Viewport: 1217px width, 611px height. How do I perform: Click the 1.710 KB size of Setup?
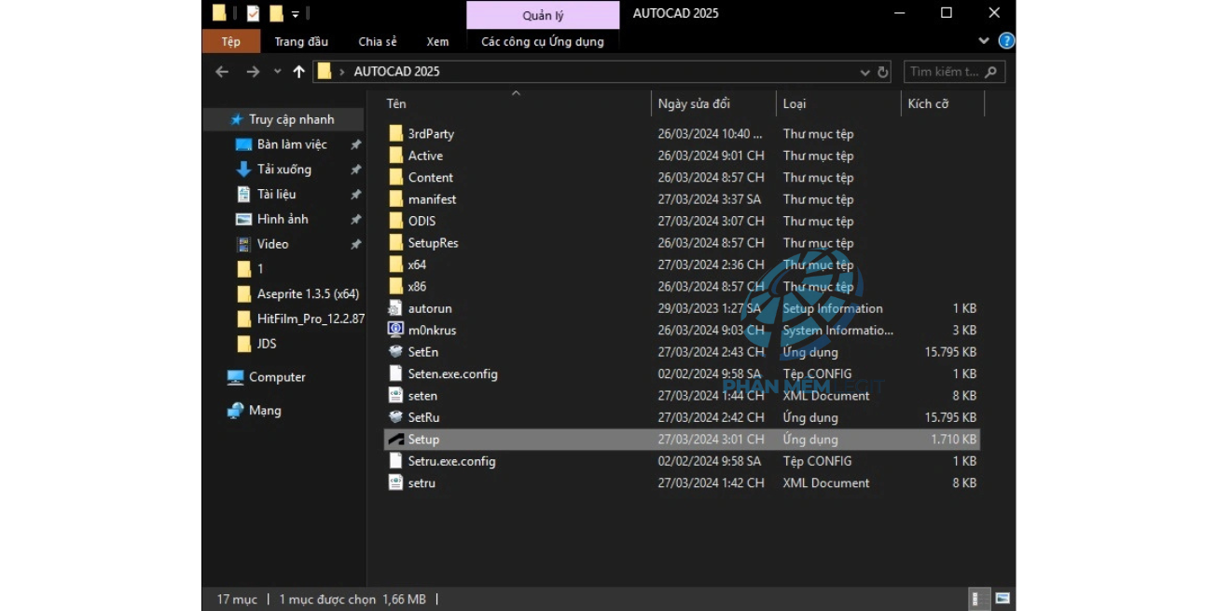(x=953, y=440)
